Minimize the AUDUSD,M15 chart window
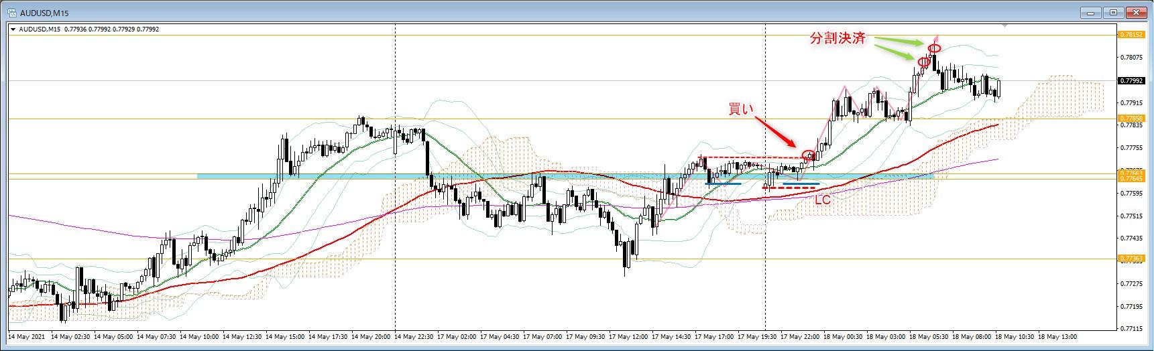Image resolution: width=1154 pixels, height=351 pixels. click(x=1090, y=12)
